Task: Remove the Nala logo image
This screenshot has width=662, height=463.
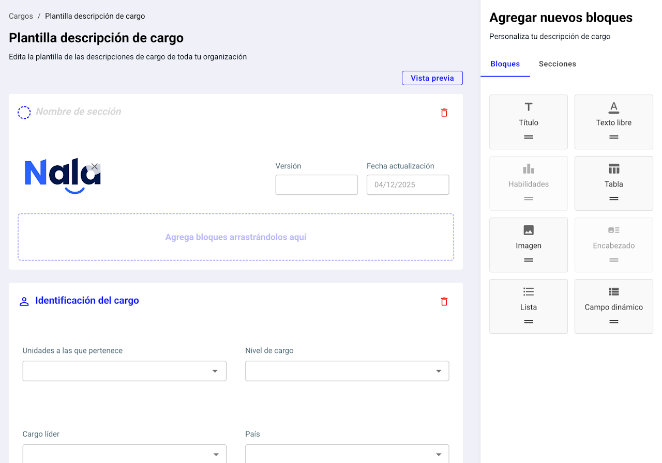Action: click(94, 166)
